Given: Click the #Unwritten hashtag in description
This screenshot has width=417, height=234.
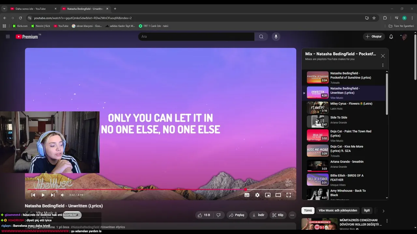Looking at the screenshot, I should tap(108, 227).
